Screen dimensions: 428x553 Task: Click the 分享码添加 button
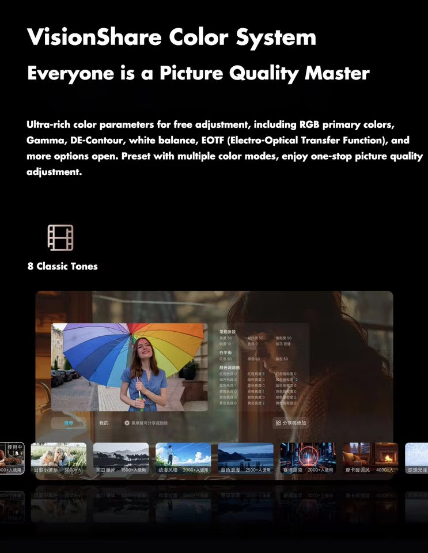coord(291,423)
